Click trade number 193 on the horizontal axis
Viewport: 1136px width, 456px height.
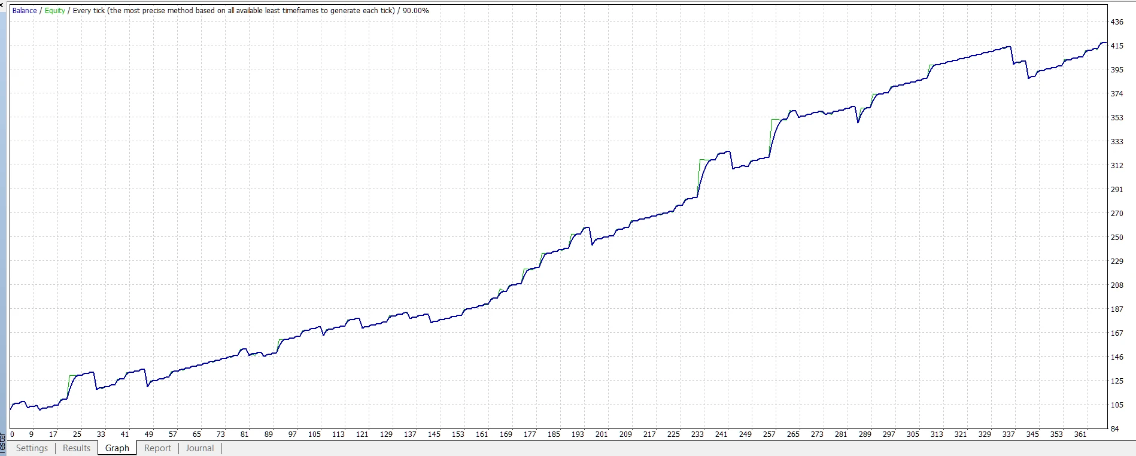(x=578, y=434)
